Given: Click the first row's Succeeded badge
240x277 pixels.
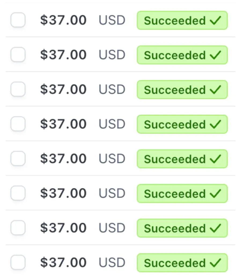Looking at the screenshot, I should point(182,20).
